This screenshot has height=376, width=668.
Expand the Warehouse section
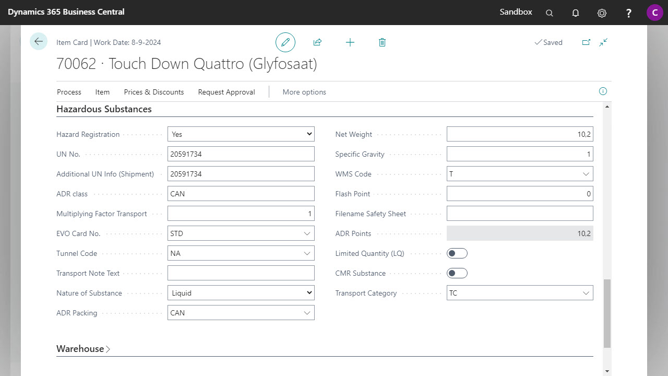click(83, 349)
